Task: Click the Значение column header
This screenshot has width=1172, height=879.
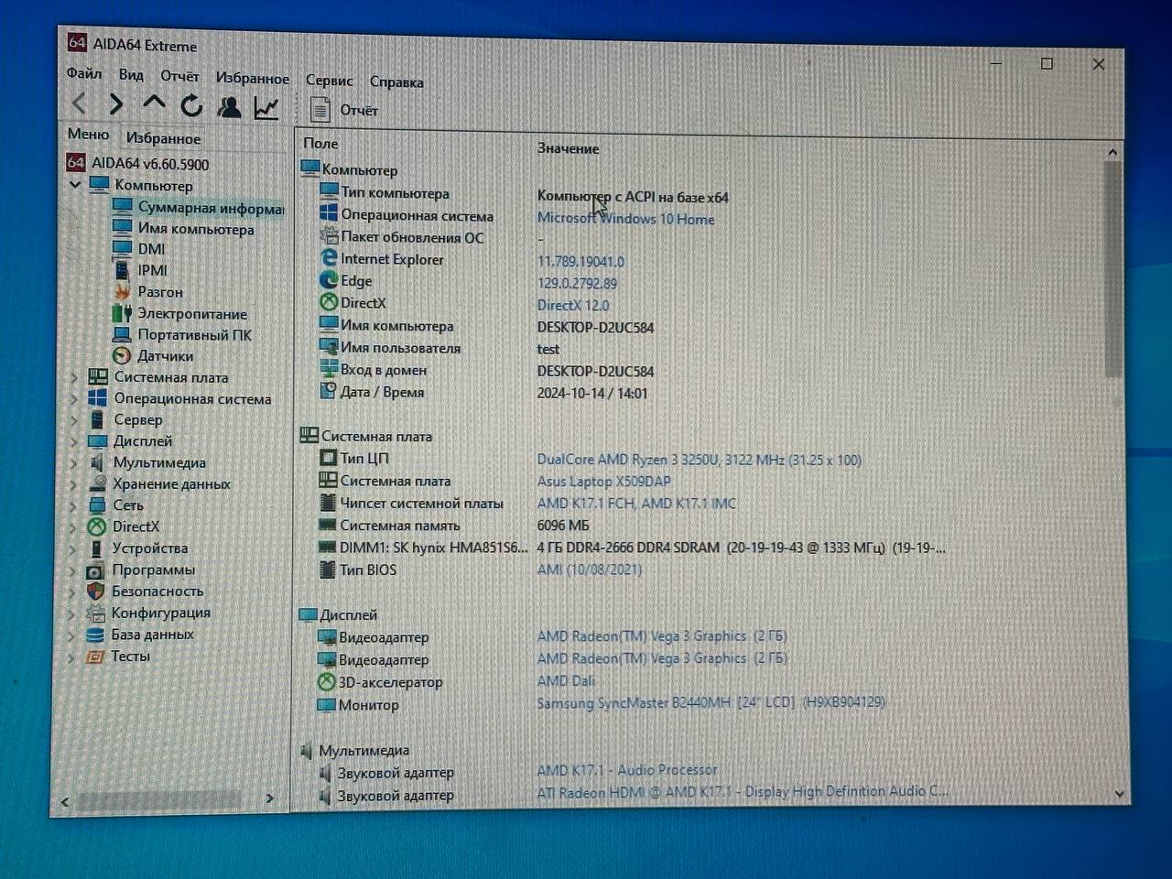Action: (x=568, y=148)
